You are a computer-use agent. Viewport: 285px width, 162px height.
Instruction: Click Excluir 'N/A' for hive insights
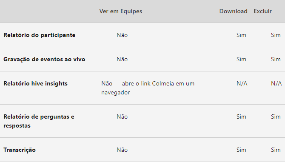click(x=276, y=83)
